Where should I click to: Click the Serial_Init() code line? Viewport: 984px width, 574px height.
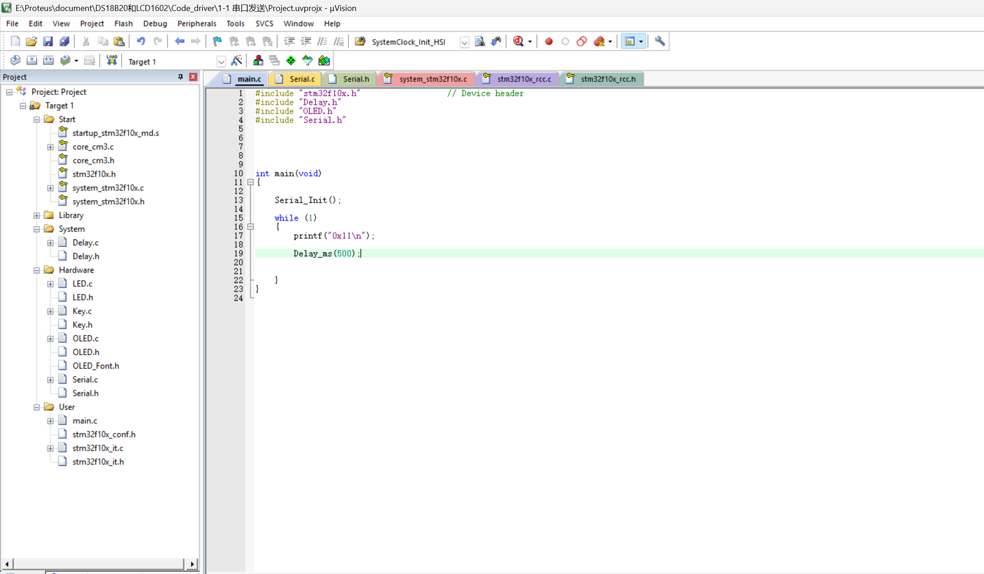point(307,200)
